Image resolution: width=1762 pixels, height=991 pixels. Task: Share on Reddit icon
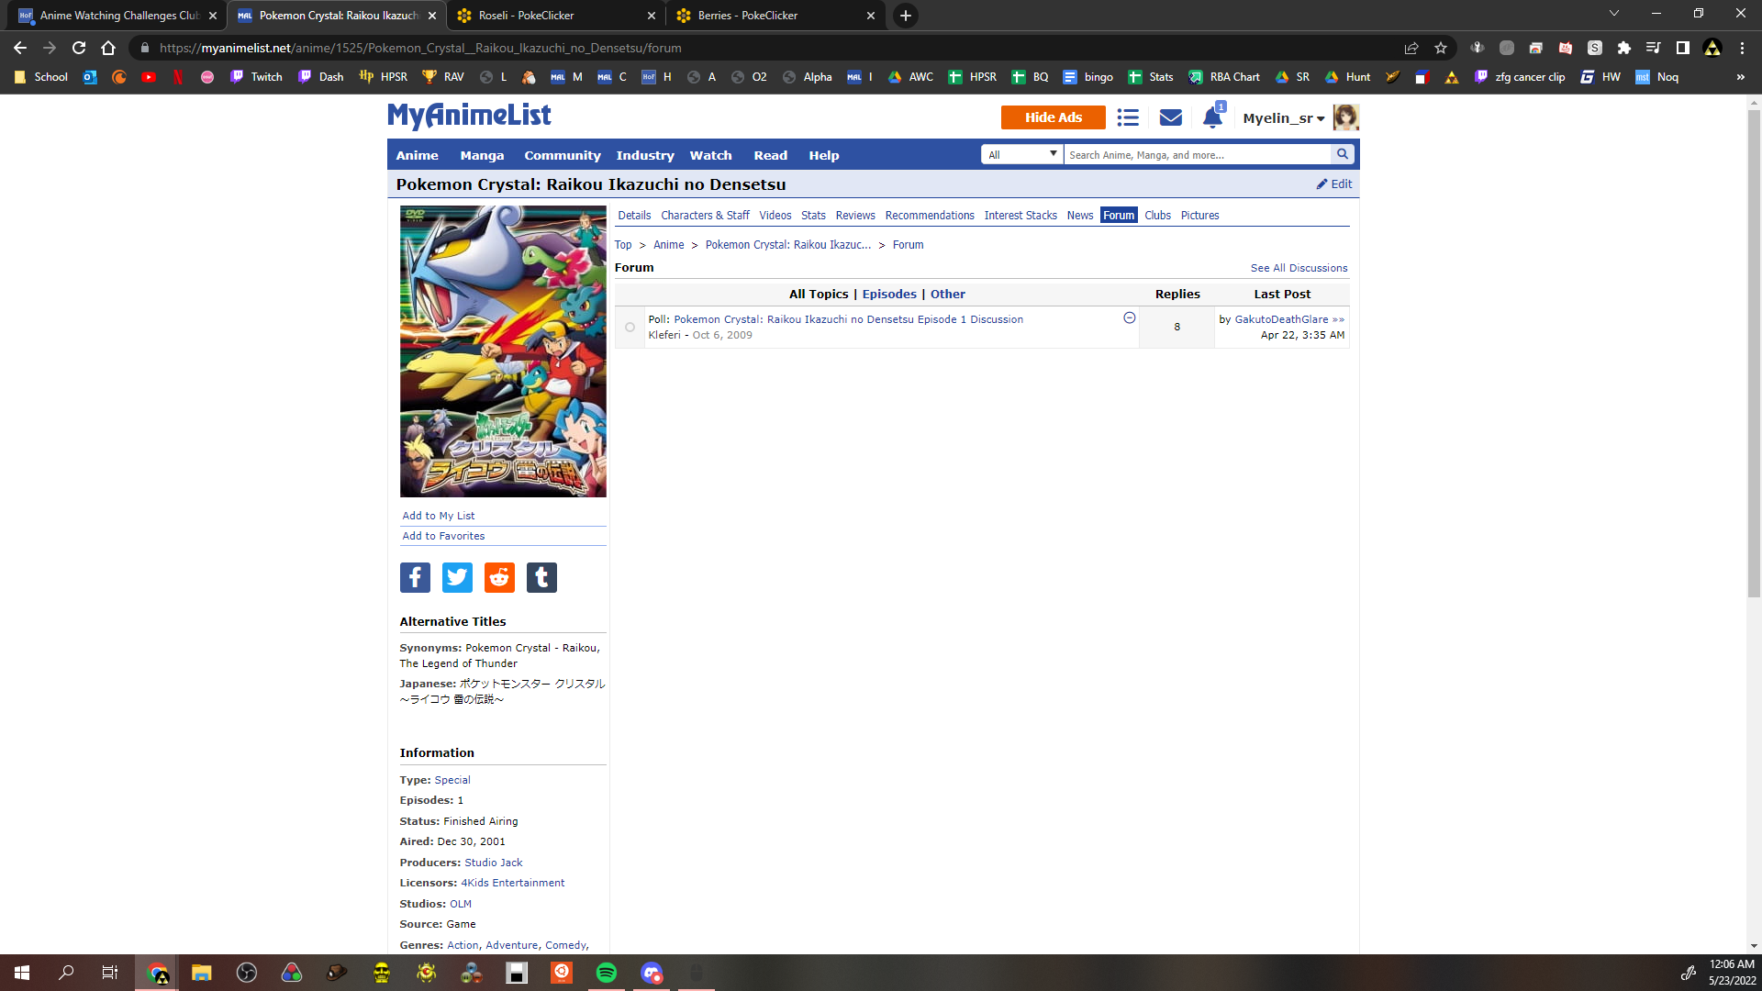[x=499, y=577]
